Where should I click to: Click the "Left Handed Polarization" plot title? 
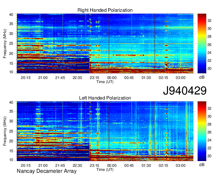point(105,98)
